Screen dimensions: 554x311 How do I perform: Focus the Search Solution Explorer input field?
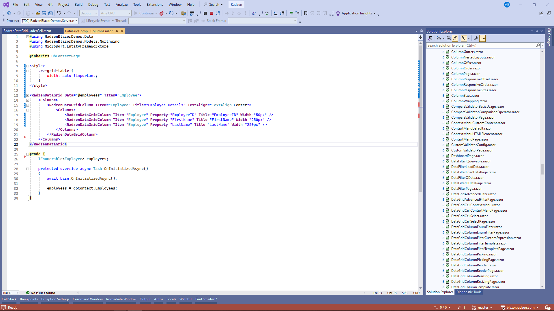tap(481, 45)
